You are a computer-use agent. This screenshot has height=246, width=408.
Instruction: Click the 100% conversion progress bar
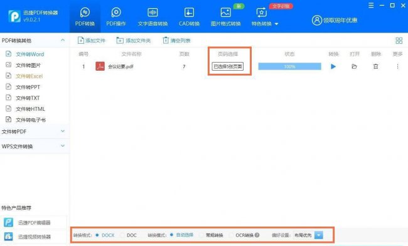coord(289,66)
